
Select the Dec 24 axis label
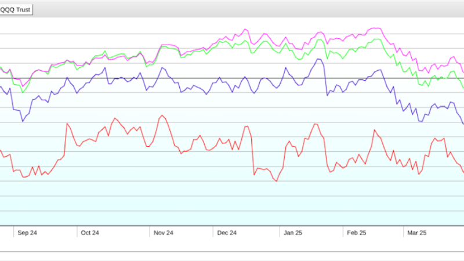[x=227, y=233]
